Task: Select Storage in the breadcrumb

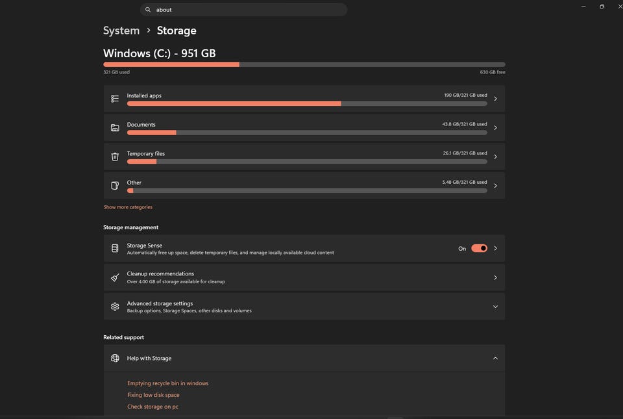Action: (x=177, y=31)
